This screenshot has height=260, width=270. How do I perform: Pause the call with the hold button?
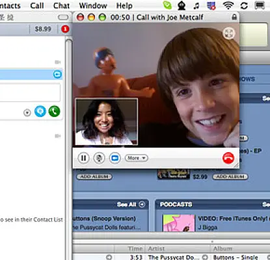(83, 158)
